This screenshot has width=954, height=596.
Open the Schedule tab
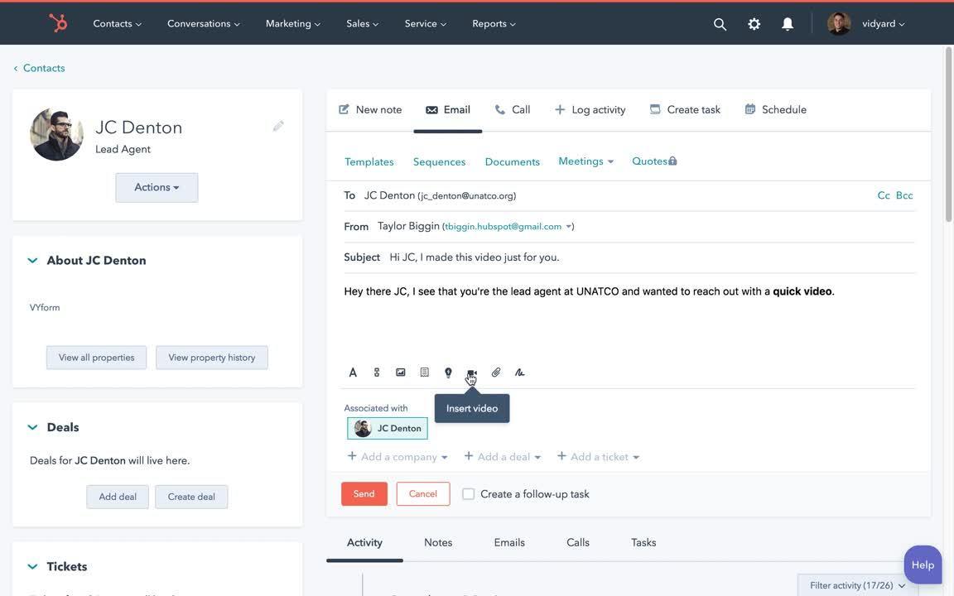pos(776,109)
